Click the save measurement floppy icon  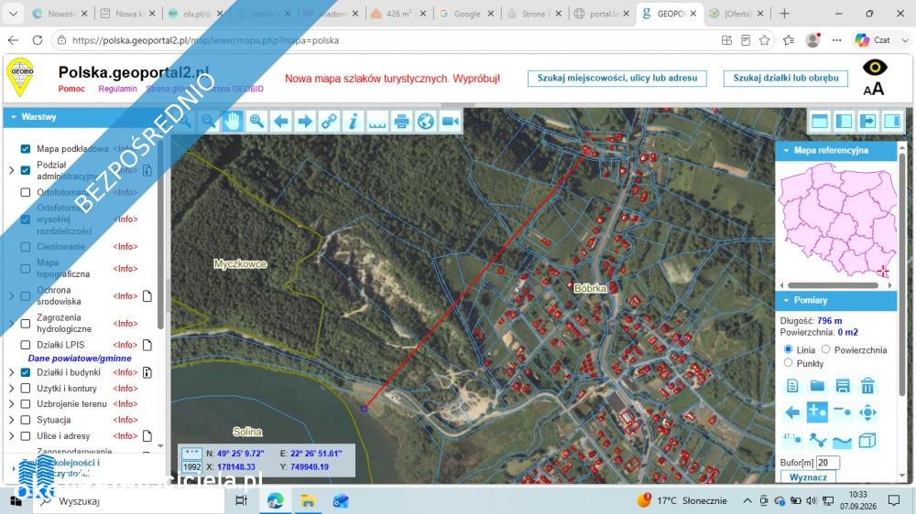[x=843, y=386]
